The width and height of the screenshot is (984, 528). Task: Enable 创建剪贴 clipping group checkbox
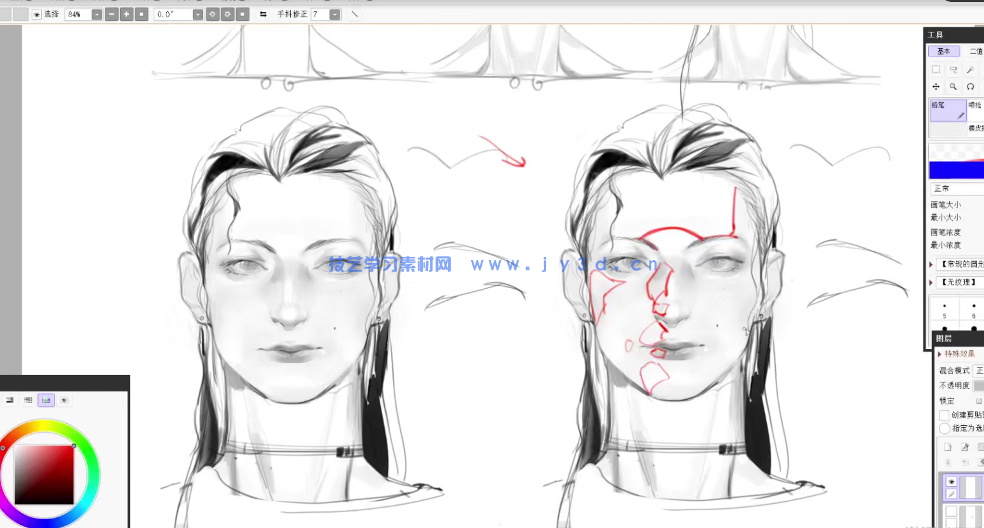click(x=944, y=415)
